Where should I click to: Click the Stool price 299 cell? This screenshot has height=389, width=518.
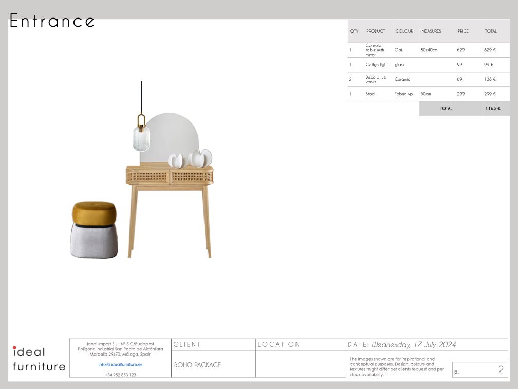(461, 94)
